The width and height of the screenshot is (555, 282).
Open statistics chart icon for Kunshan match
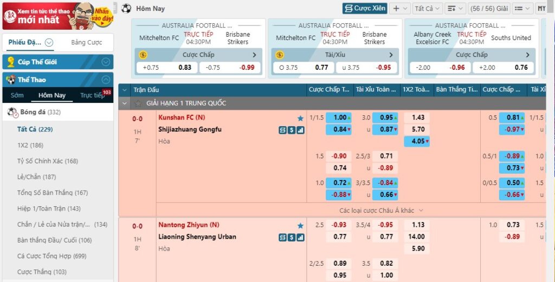[300, 130]
